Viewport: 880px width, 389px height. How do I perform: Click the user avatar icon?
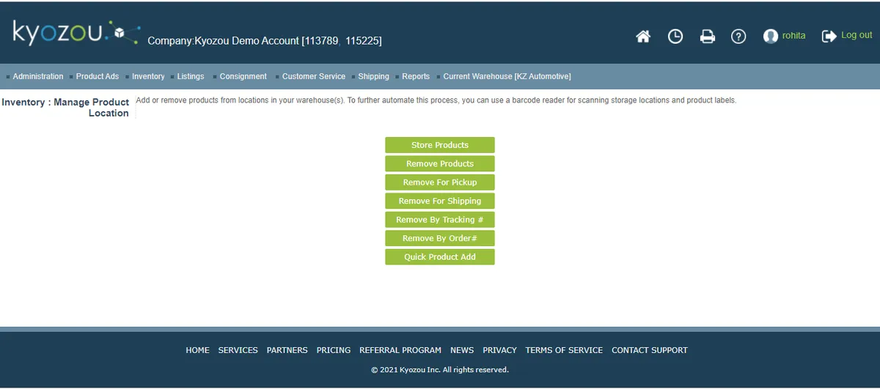771,37
